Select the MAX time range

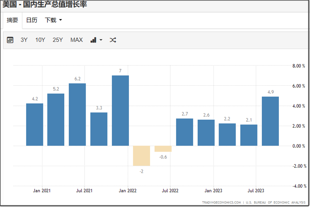76,40
